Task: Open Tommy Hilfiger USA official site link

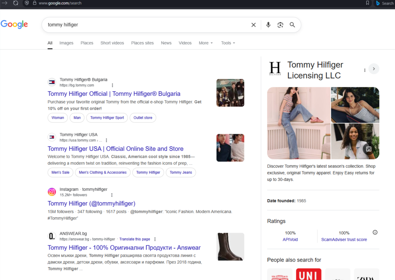Action: 115,149
